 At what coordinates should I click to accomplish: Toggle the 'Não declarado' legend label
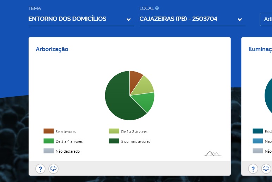pyautogui.click(x=68, y=151)
